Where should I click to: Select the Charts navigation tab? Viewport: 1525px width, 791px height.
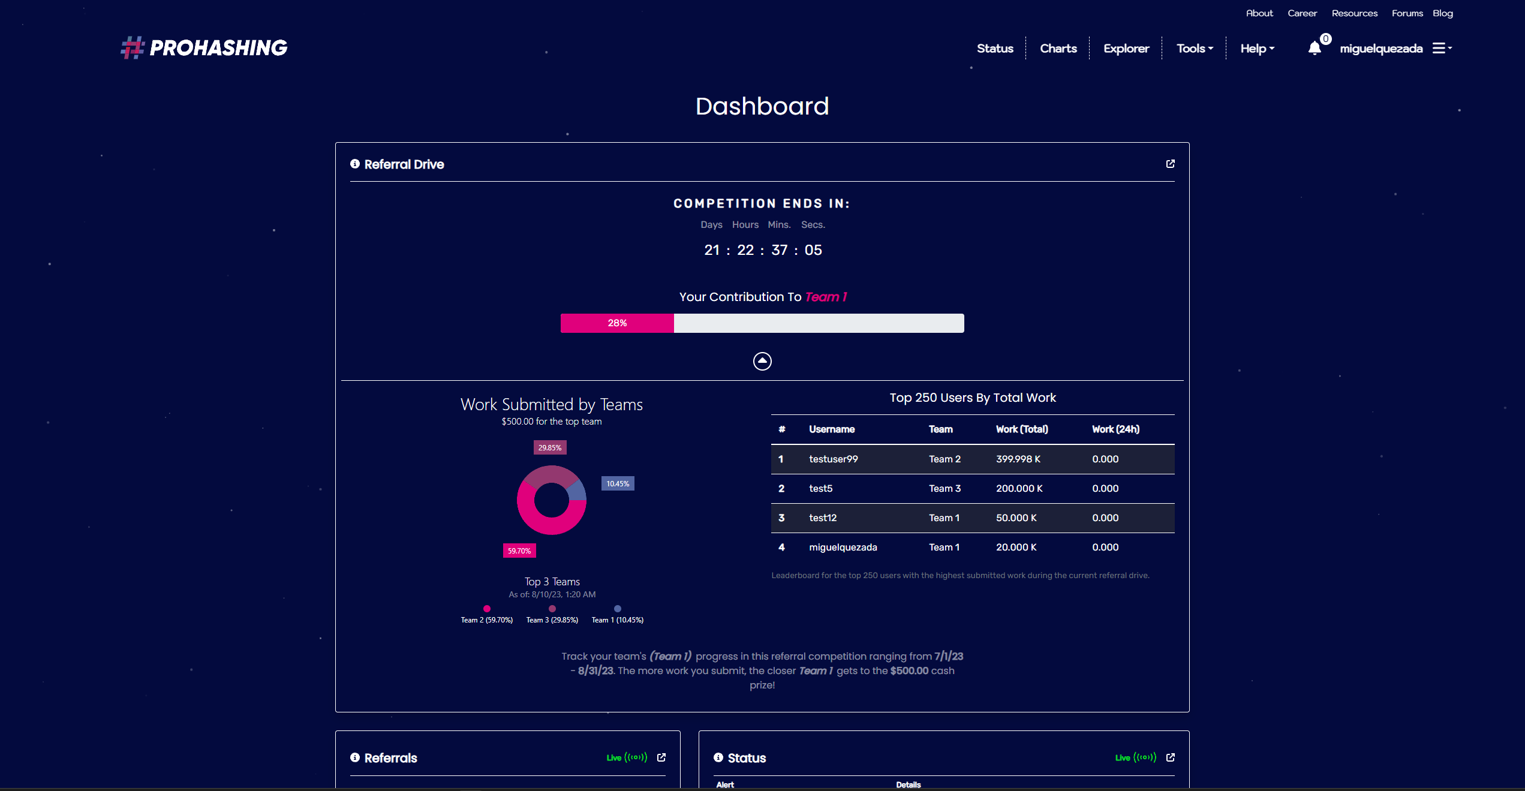[x=1058, y=47]
